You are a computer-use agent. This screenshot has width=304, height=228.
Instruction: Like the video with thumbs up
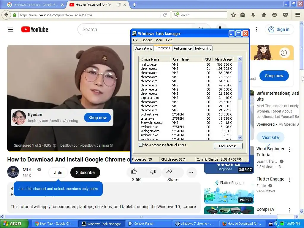pyautogui.click(x=134, y=171)
